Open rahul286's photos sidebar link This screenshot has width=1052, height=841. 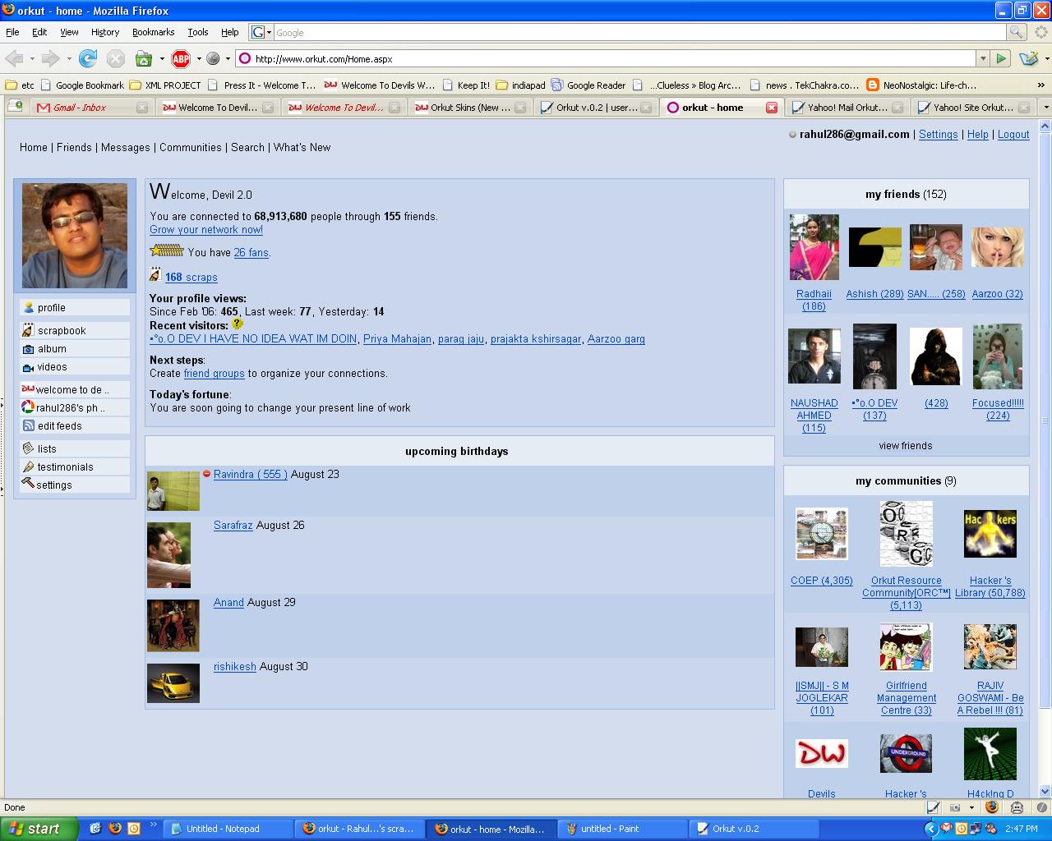click(x=75, y=407)
